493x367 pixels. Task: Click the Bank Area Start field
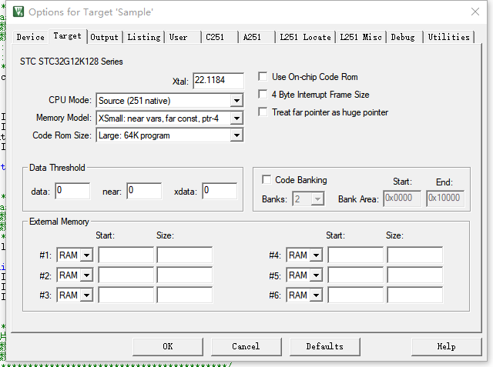402,199
